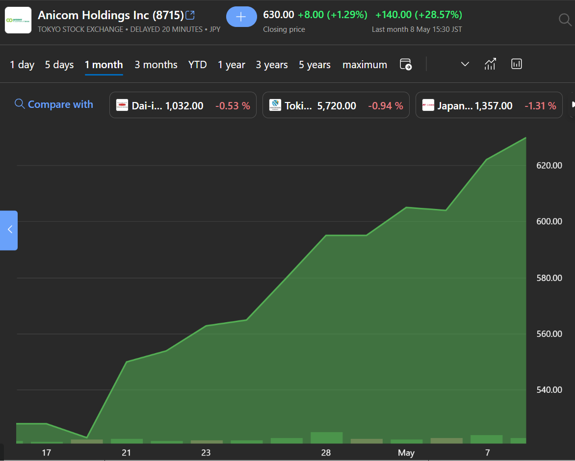
Task: Open the bar chart indicators icon
Action: [516, 64]
